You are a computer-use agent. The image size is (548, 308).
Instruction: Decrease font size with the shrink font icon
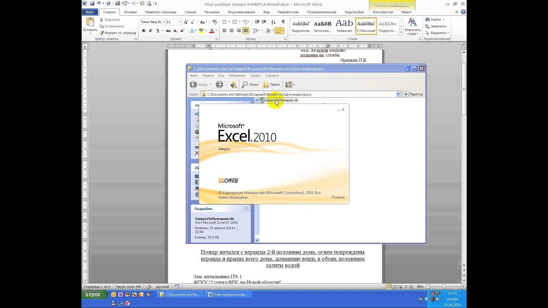click(194, 22)
